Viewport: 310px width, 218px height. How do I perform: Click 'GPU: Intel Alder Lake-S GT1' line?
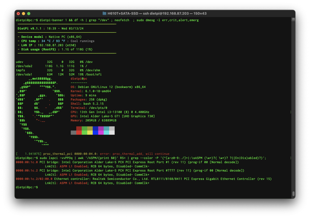(x=113, y=116)
